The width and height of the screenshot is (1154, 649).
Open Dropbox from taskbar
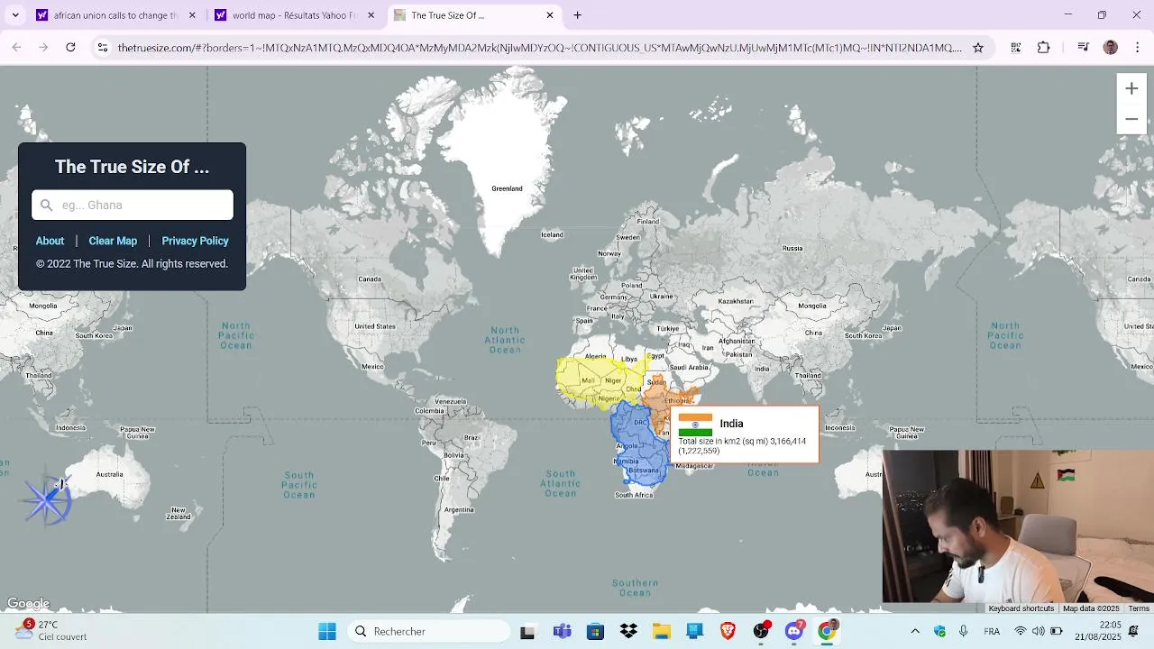pyautogui.click(x=628, y=631)
